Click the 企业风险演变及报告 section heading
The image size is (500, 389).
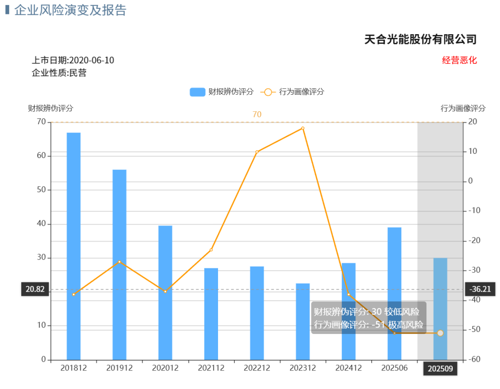coord(70,10)
